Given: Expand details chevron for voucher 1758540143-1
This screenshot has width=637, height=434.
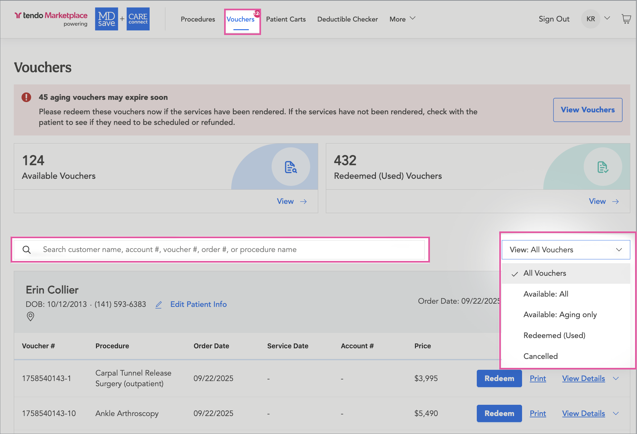Looking at the screenshot, I should coord(616,378).
